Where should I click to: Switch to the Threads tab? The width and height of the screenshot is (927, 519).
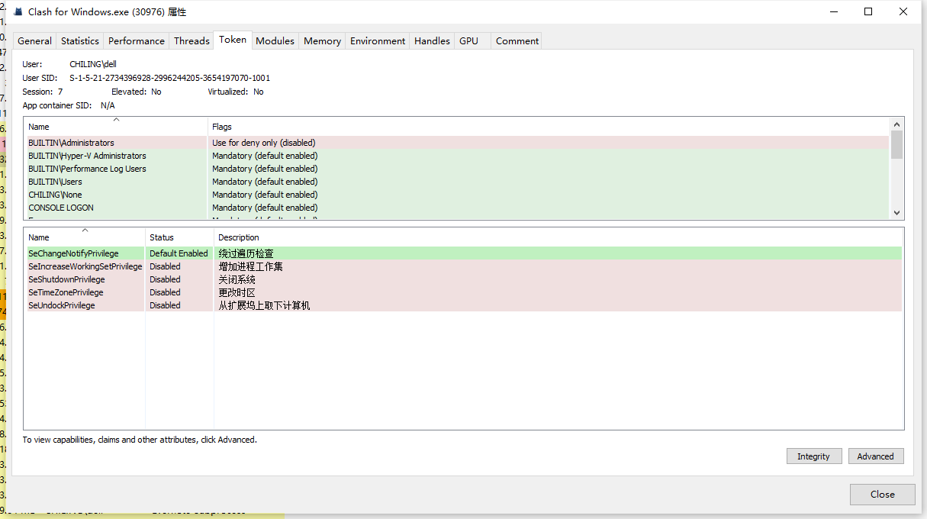point(192,41)
